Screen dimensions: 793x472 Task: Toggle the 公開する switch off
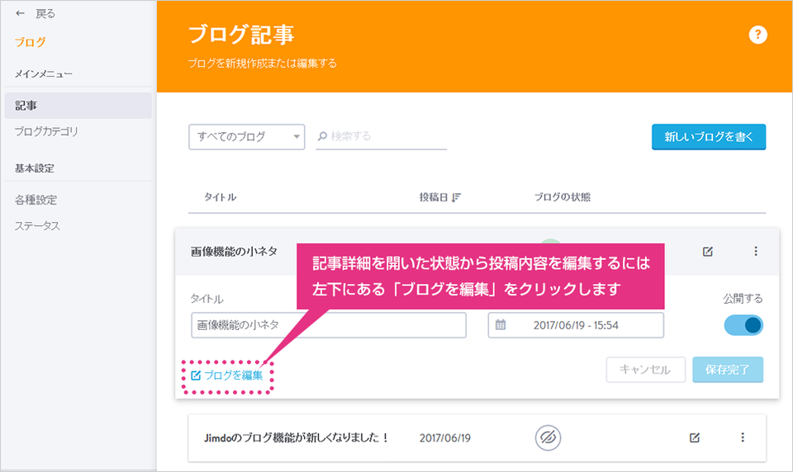(743, 325)
